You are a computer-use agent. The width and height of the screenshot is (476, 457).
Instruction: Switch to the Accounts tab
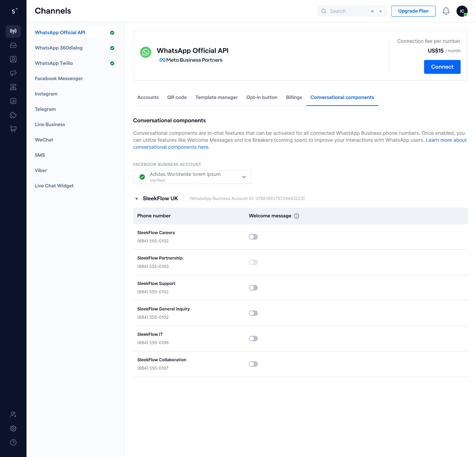[x=148, y=97]
